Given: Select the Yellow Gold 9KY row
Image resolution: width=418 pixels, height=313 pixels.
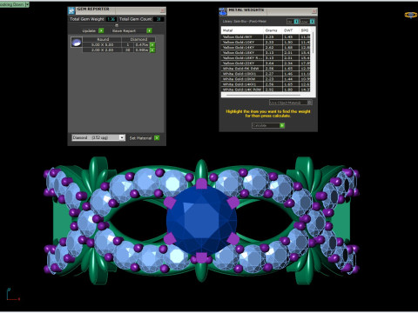Looking at the screenshot, I should pyautogui.click(x=266, y=37).
